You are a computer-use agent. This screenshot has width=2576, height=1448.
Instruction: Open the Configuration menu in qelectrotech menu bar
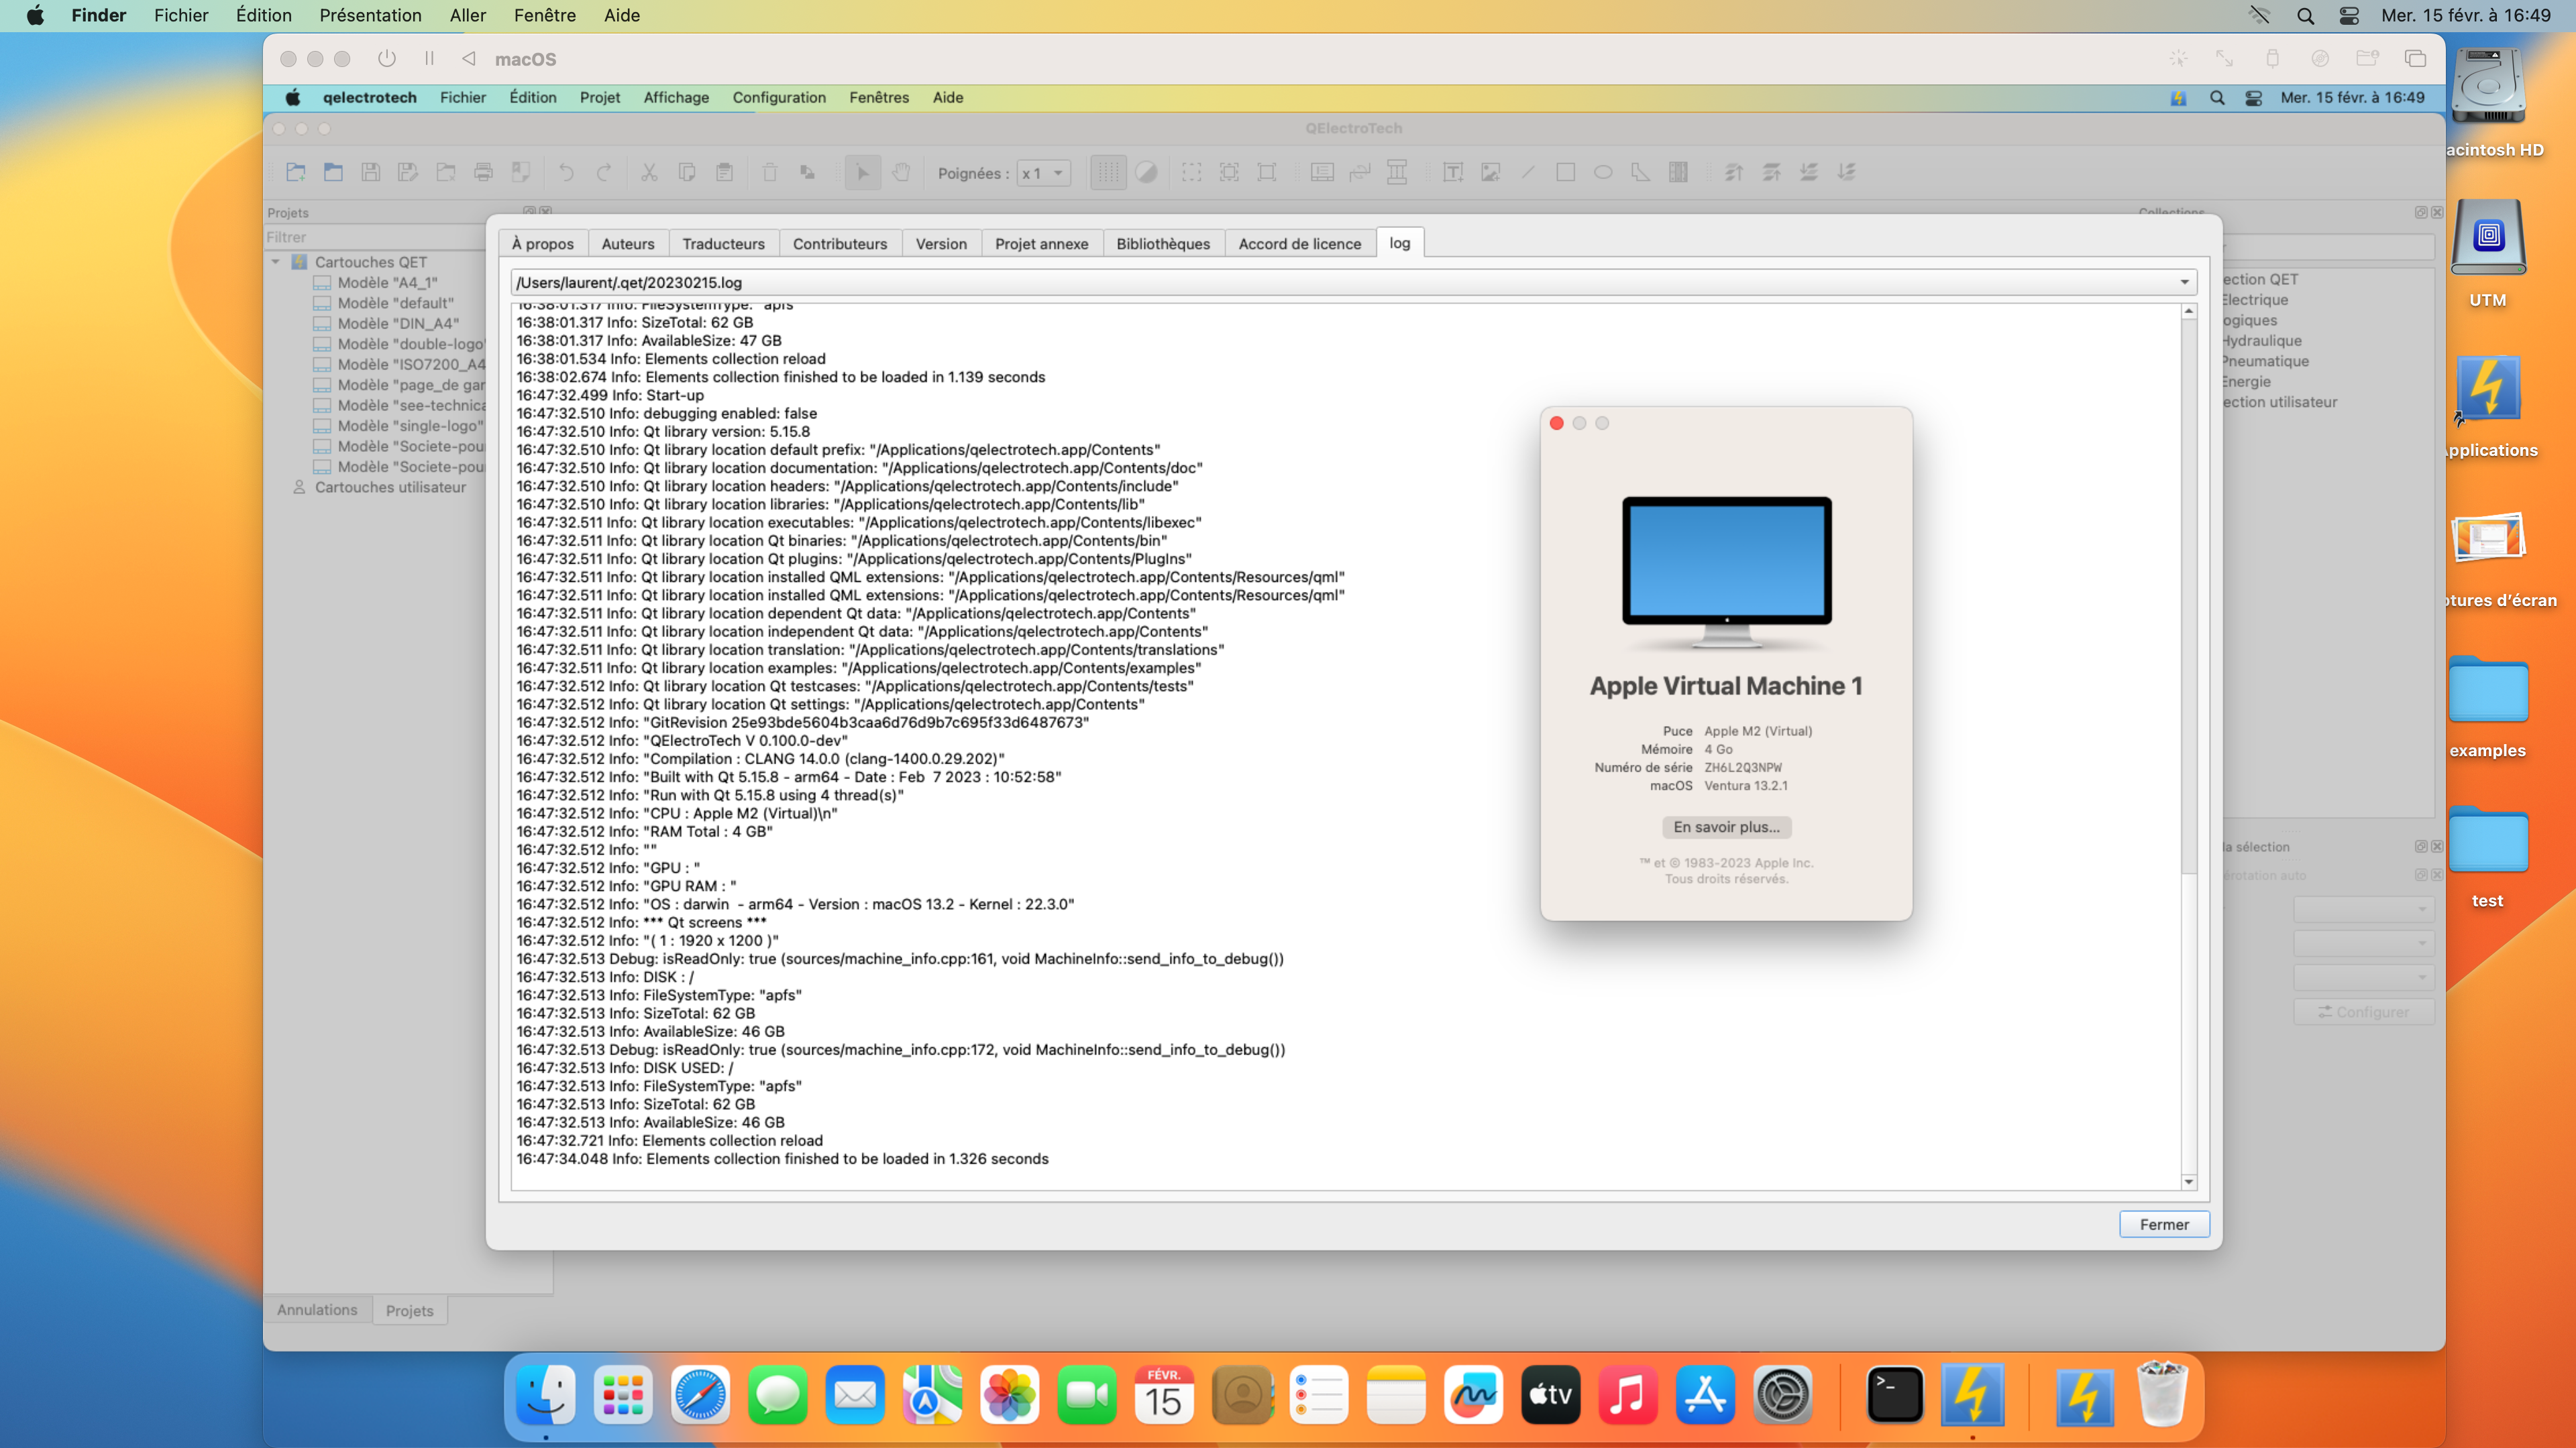tap(779, 98)
